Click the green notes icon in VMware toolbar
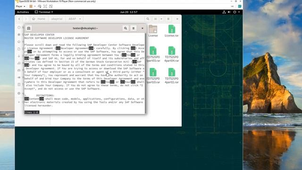This screenshot has height=170, width=302. pos(240,6)
